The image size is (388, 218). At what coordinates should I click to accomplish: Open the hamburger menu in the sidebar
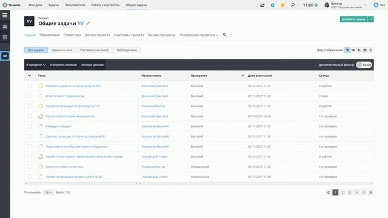[5, 15]
